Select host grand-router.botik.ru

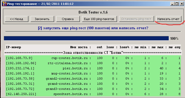pos(68,84)
